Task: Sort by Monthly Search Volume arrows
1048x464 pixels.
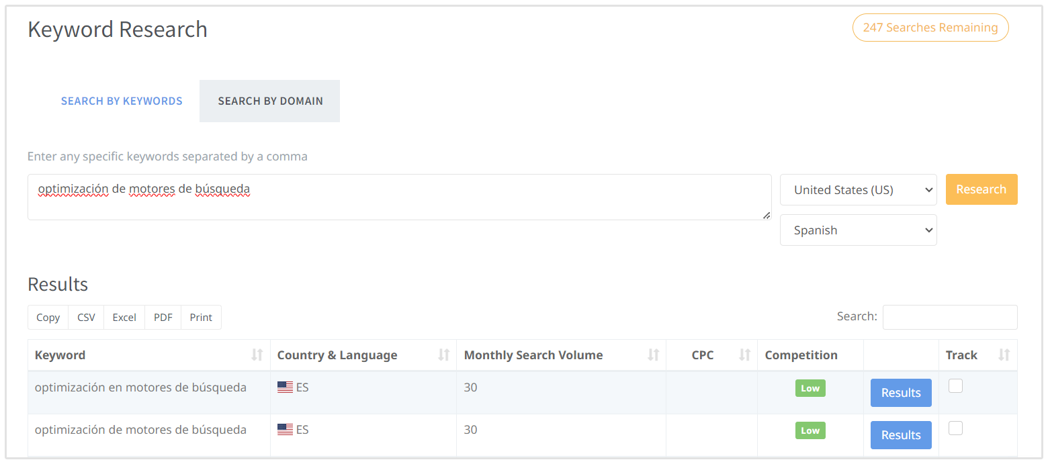Action: tap(653, 355)
